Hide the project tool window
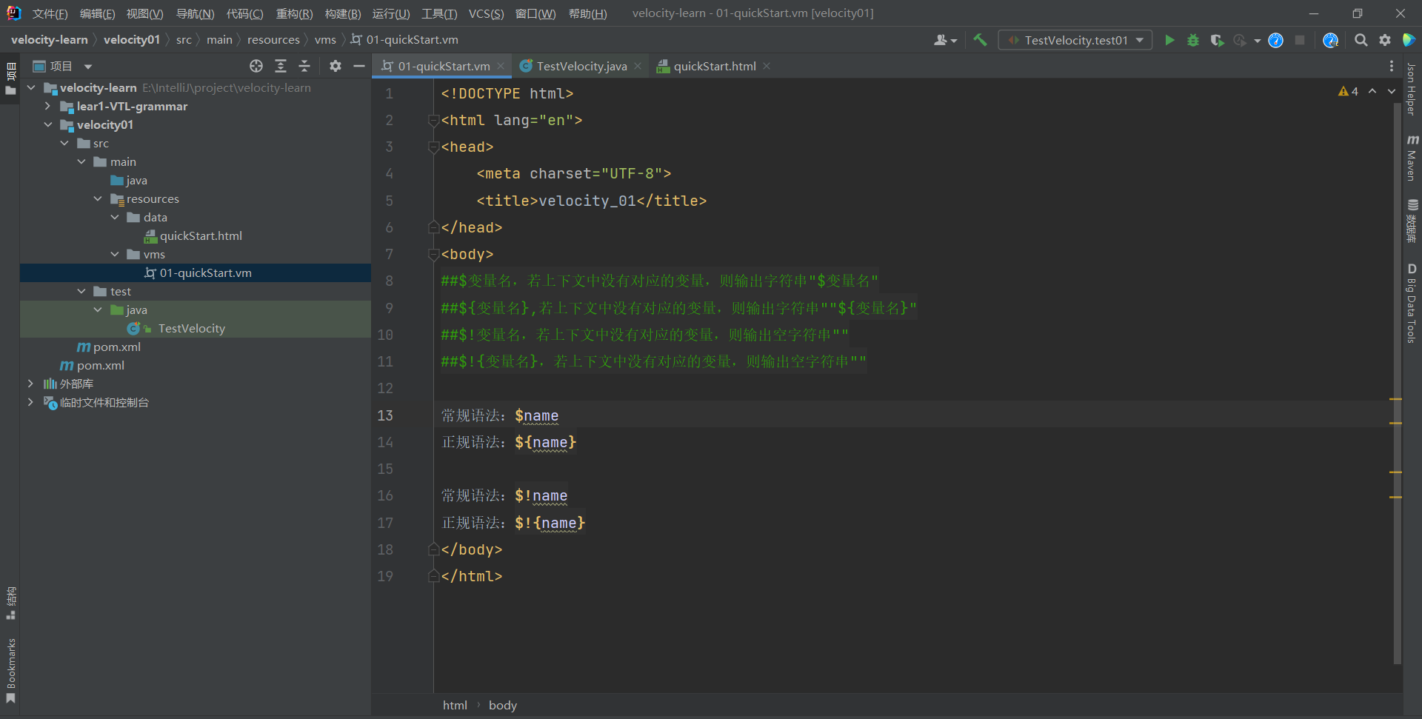This screenshot has height=719, width=1422. [x=359, y=66]
